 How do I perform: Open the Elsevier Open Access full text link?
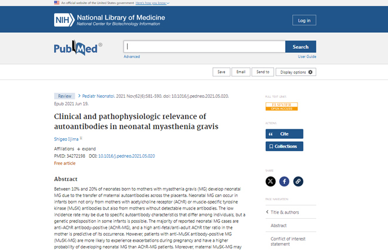[x=282, y=106]
